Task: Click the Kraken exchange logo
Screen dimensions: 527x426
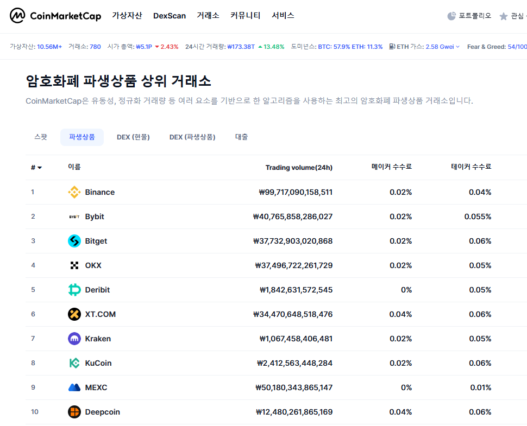Action: click(74, 339)
